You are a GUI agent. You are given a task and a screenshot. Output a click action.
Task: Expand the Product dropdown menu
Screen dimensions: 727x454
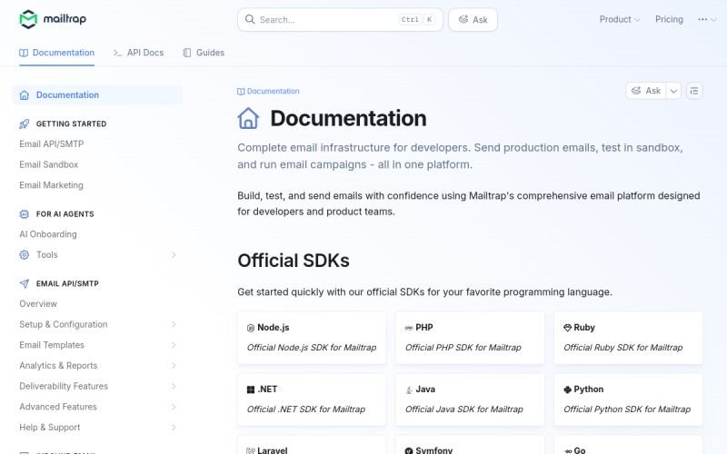click(x=620, y=19)
